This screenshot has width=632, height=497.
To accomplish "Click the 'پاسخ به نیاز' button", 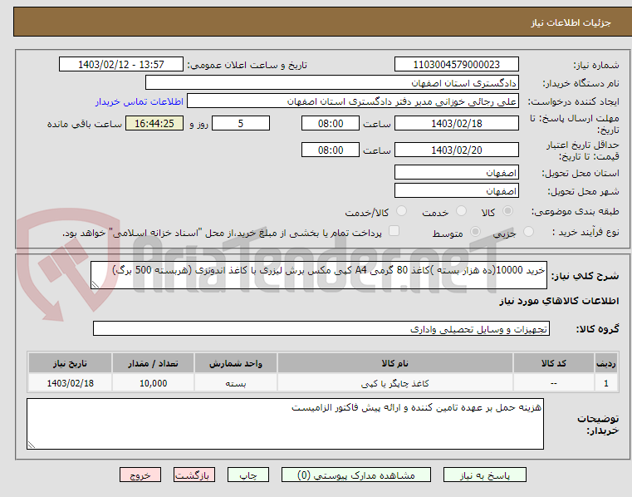I will tap(485, 475).
